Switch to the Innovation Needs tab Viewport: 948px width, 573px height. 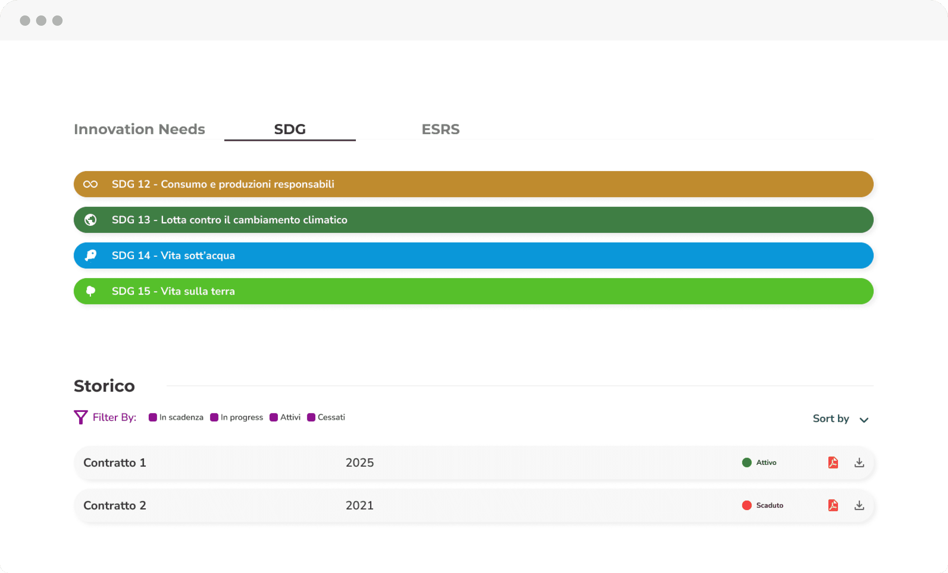point(139,129)
